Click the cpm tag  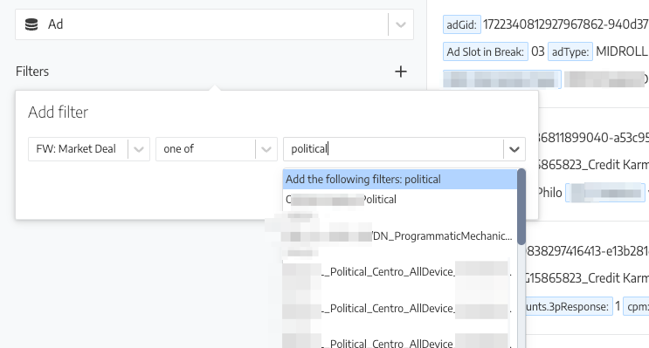pos(637,307)
